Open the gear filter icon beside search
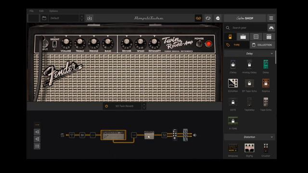Image resolution: width=308 pixels, height=173 pixels. [x=271, y=28]
